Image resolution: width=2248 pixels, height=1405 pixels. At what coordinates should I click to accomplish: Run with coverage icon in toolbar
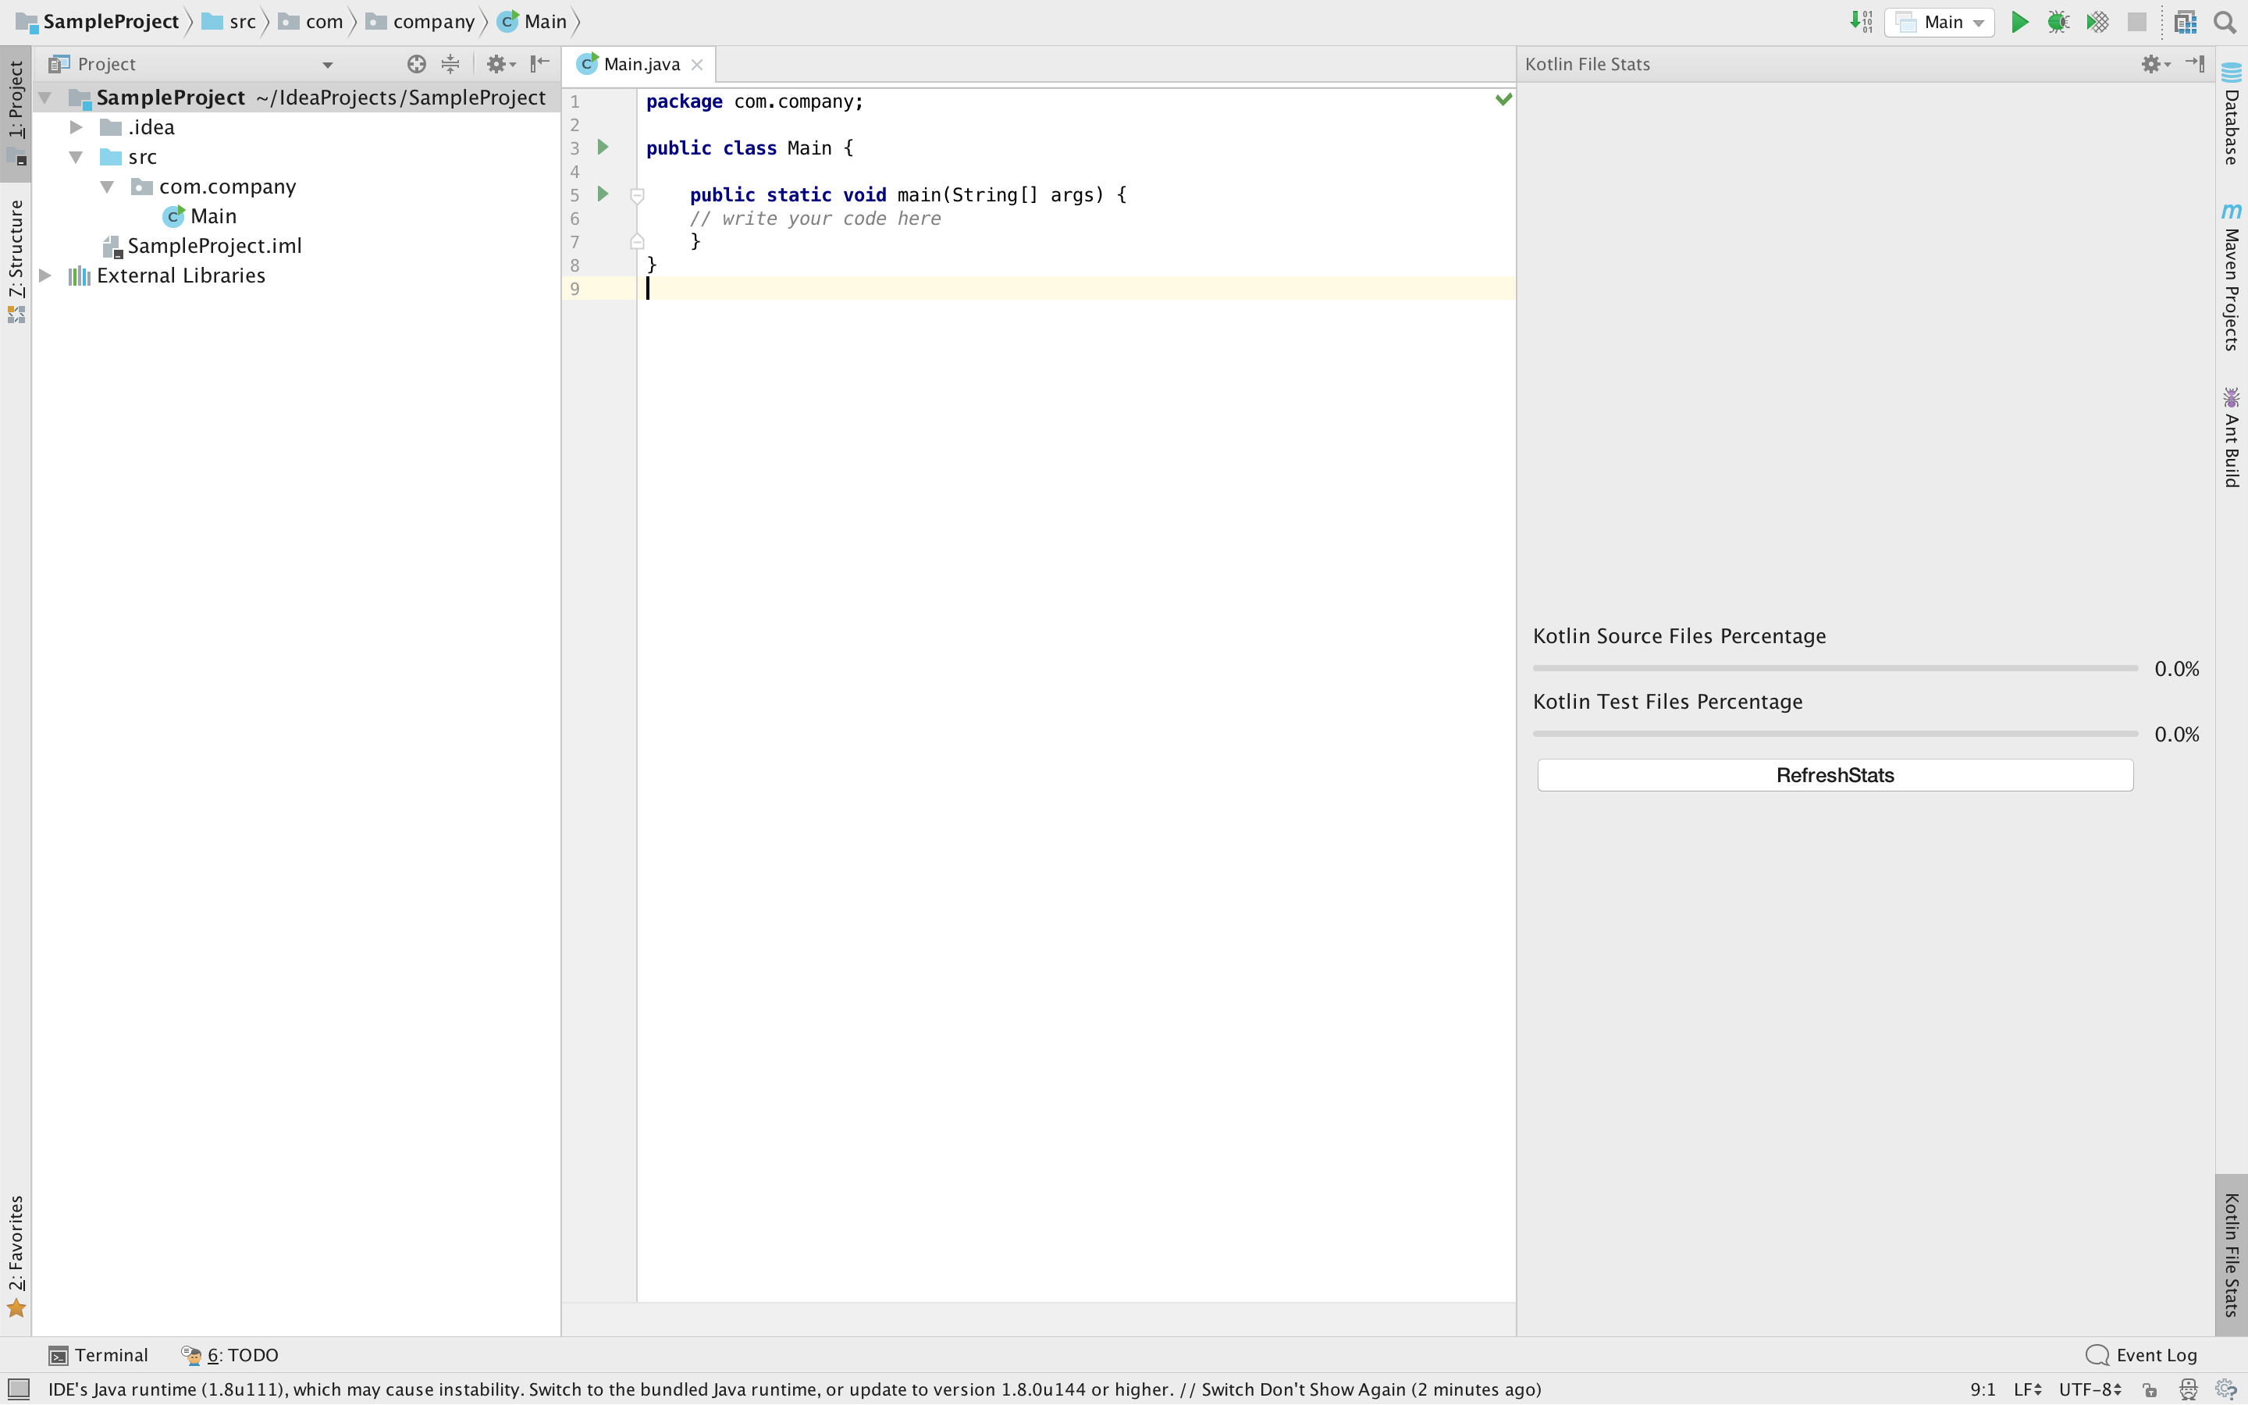pos(2097,23)
